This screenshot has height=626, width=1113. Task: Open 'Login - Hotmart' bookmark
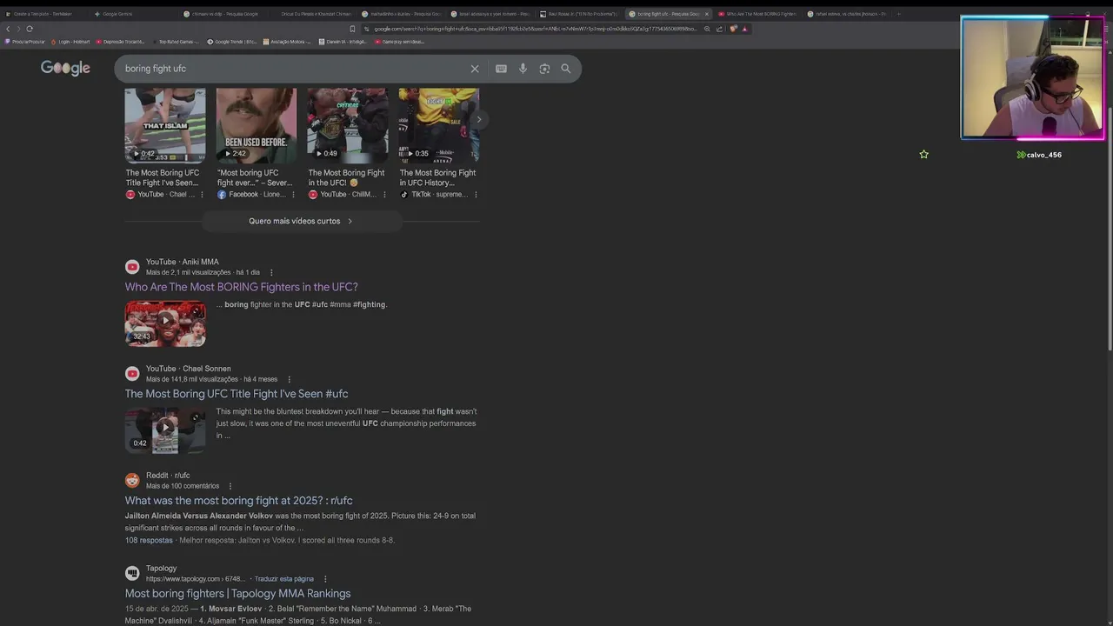70,42
